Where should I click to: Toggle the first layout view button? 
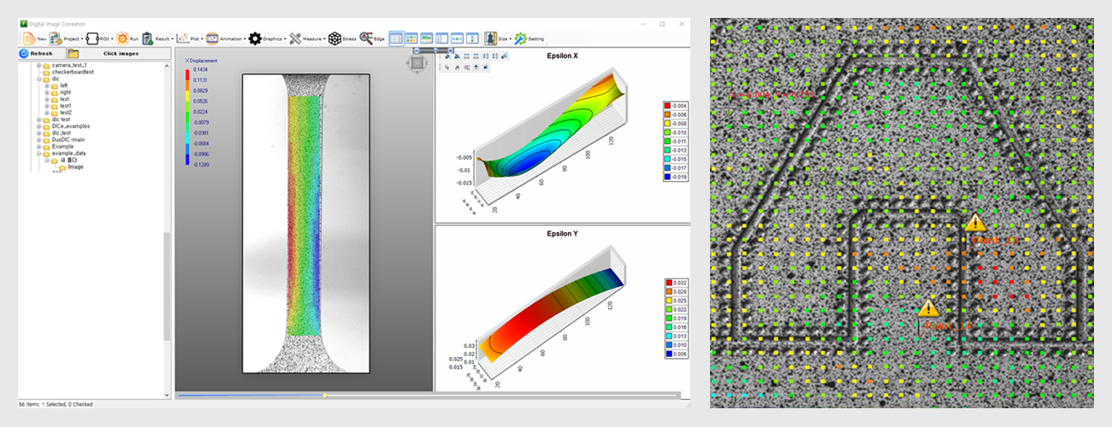[397, 38]
